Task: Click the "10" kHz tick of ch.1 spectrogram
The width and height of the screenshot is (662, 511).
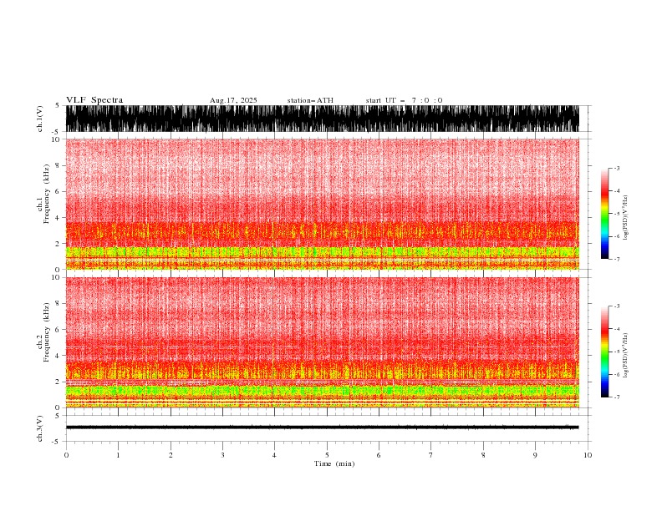Action: tap(57, 139)
